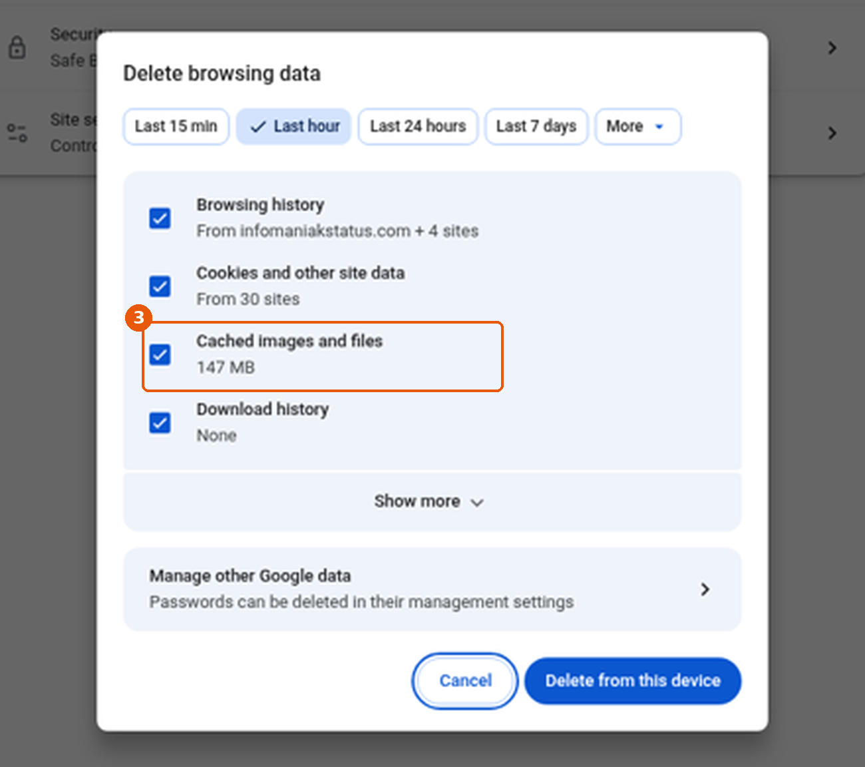Uncheck Cookies and other site data checkbox
The height and width of the screenshot is (767, 865).
160,286
